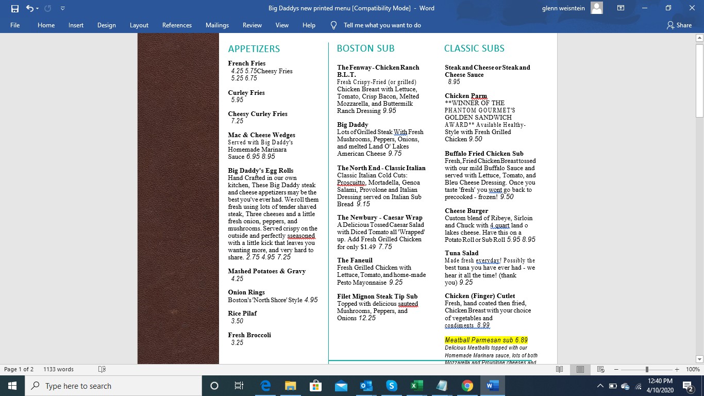
Task: Open the Customize Quick Access Toolbar dropdown
Action: coord(62,8)
